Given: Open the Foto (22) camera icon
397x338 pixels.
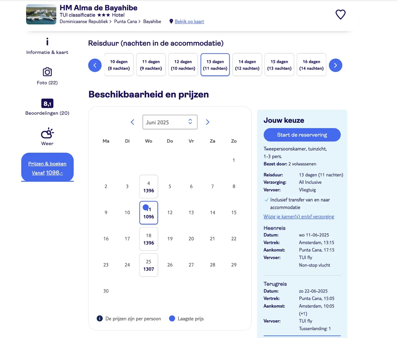Looking at the screenshot, I should point(47,72).
